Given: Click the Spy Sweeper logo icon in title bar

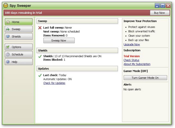Looking at the screenshot, I should point(6,5).
